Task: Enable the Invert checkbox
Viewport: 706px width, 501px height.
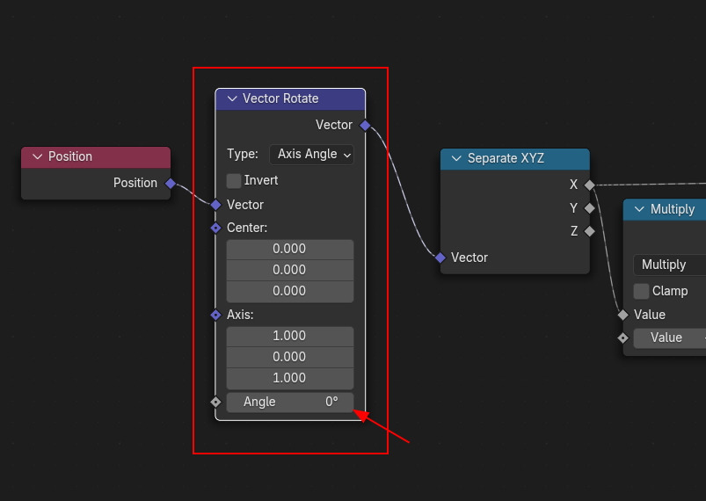Action: click(x=234, y=180)
